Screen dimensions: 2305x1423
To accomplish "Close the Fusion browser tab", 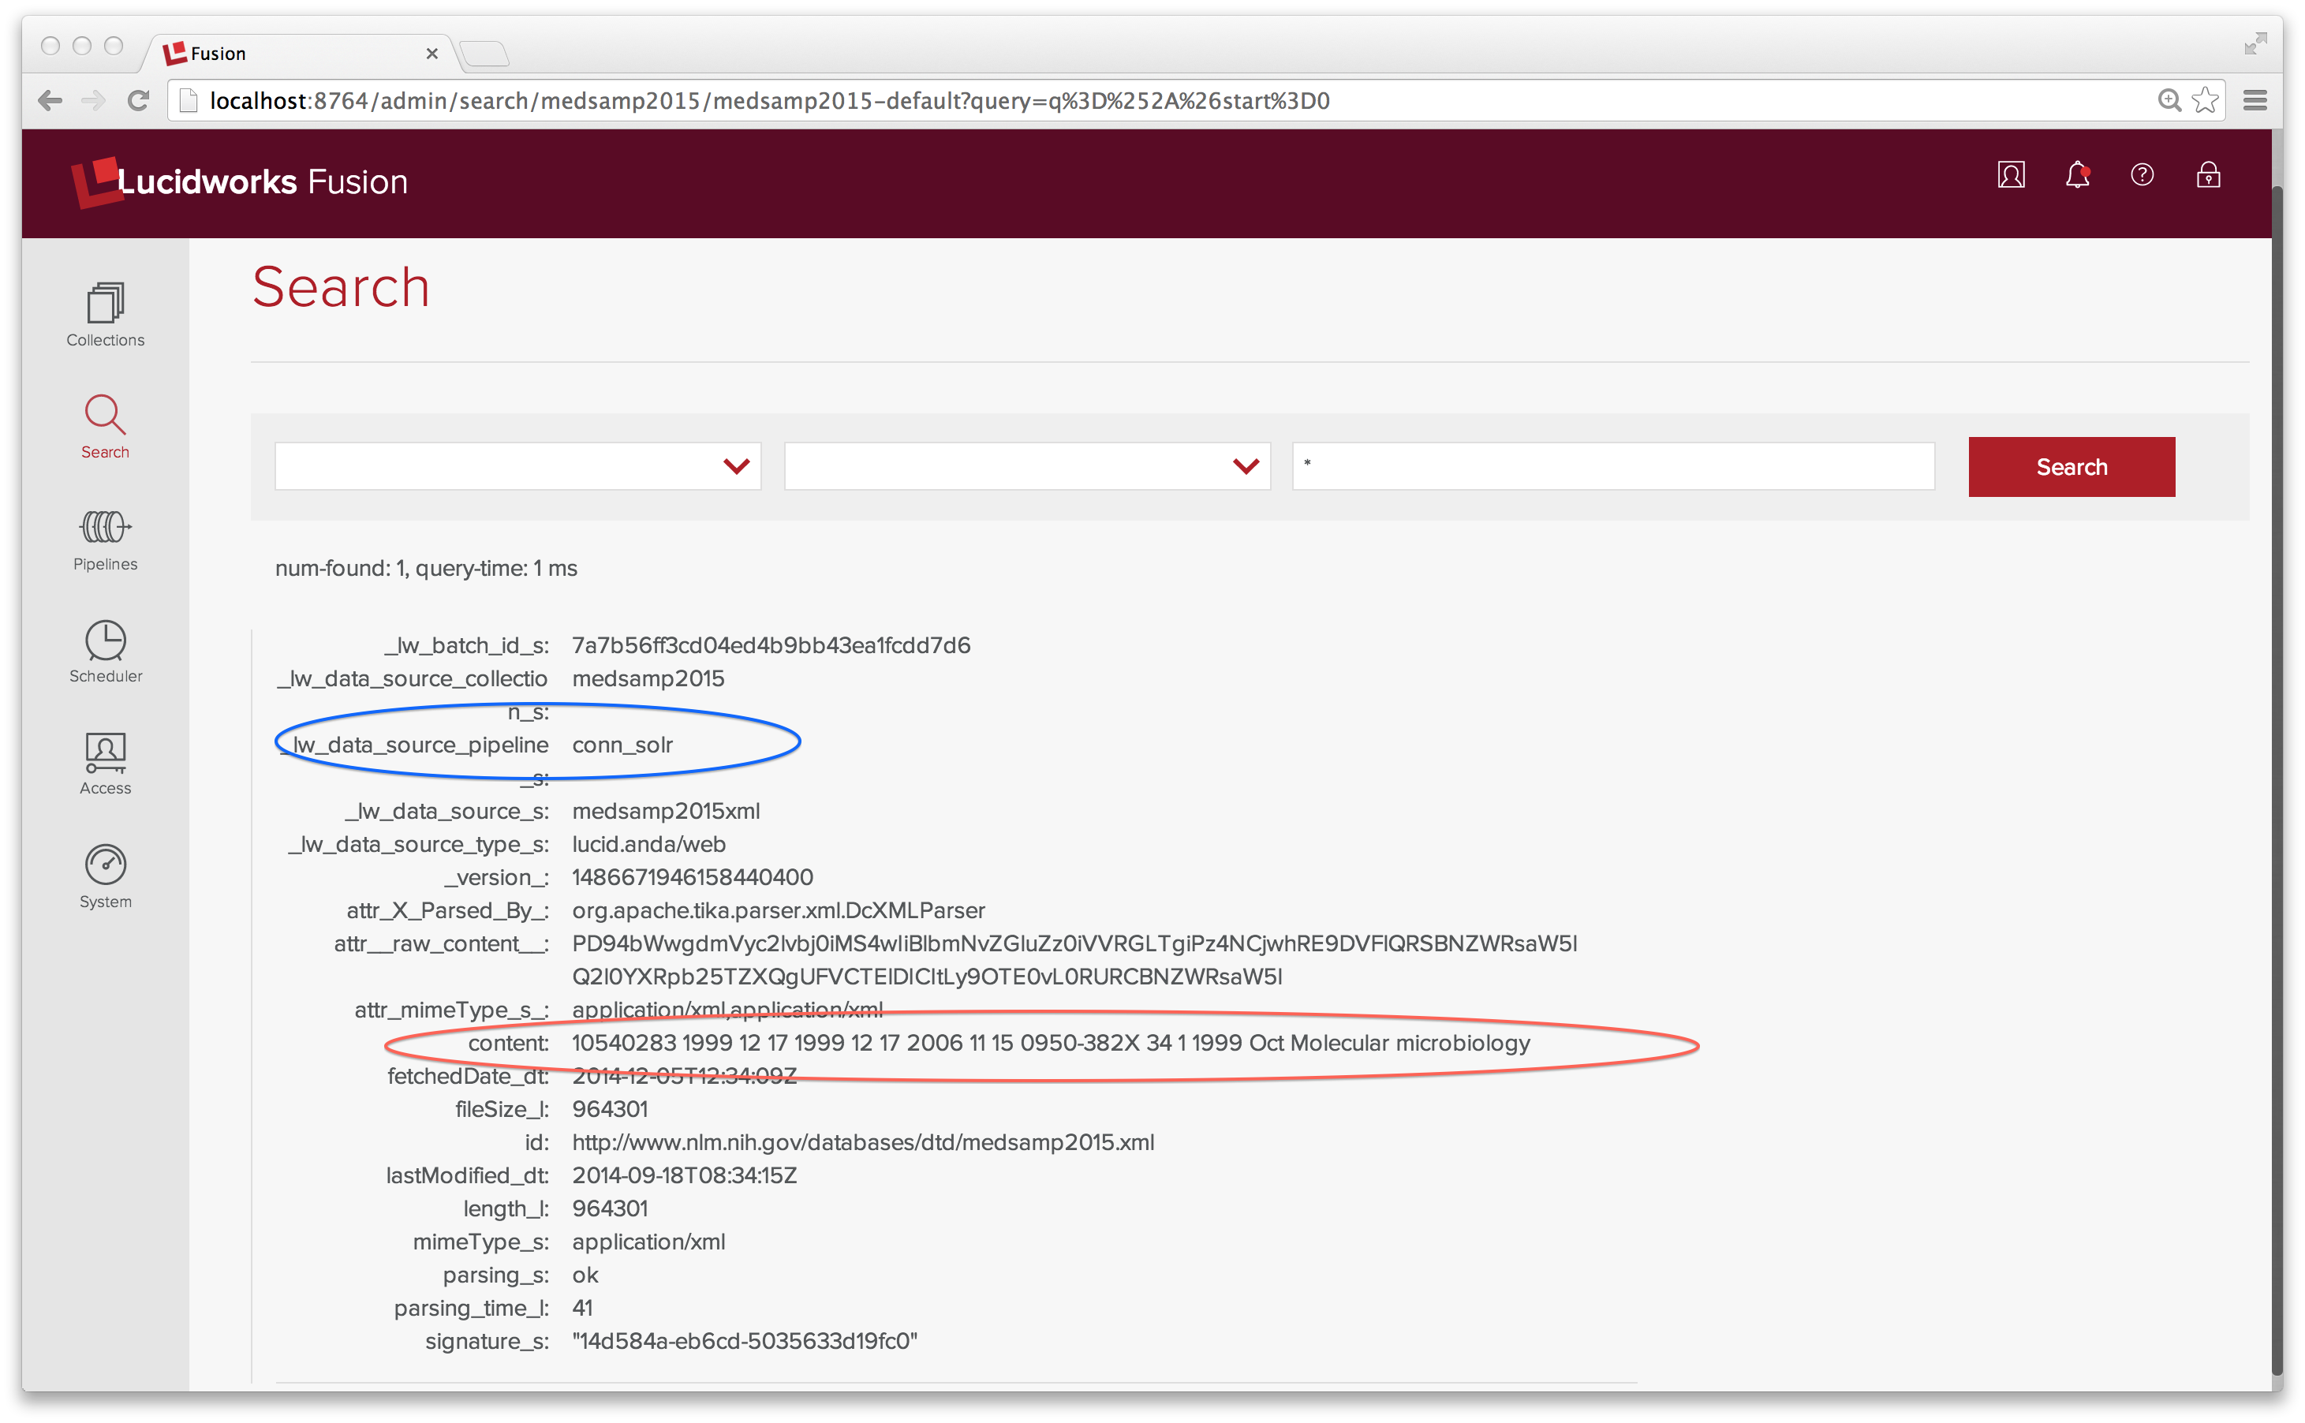I will (432, 54).
